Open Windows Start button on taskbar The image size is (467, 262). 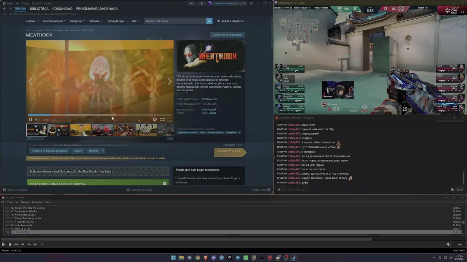[173, 258]
